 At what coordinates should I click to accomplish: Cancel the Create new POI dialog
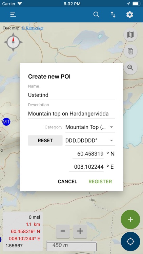pos(67,182)
